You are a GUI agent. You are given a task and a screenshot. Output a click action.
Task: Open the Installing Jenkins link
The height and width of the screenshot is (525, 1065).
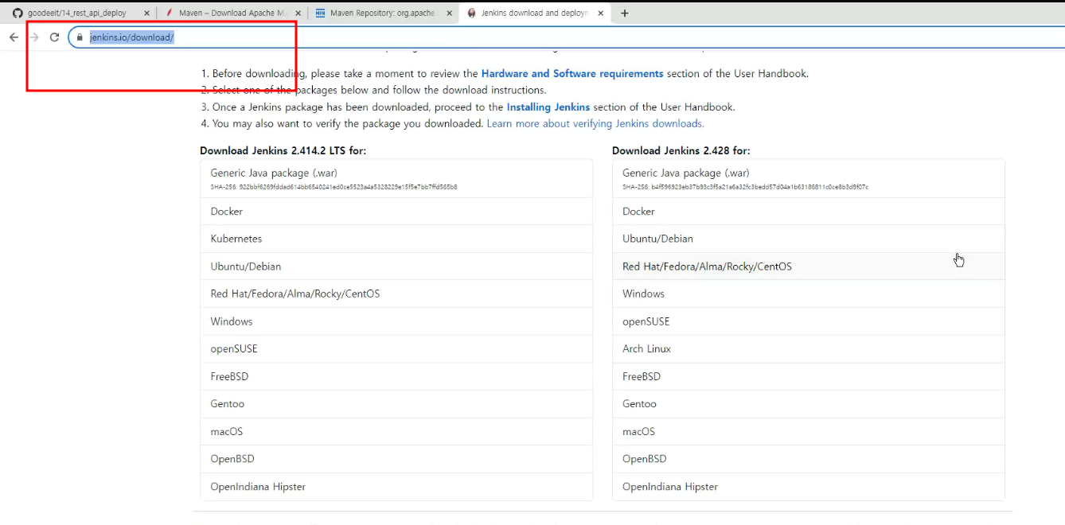click(x=548, y=107)
